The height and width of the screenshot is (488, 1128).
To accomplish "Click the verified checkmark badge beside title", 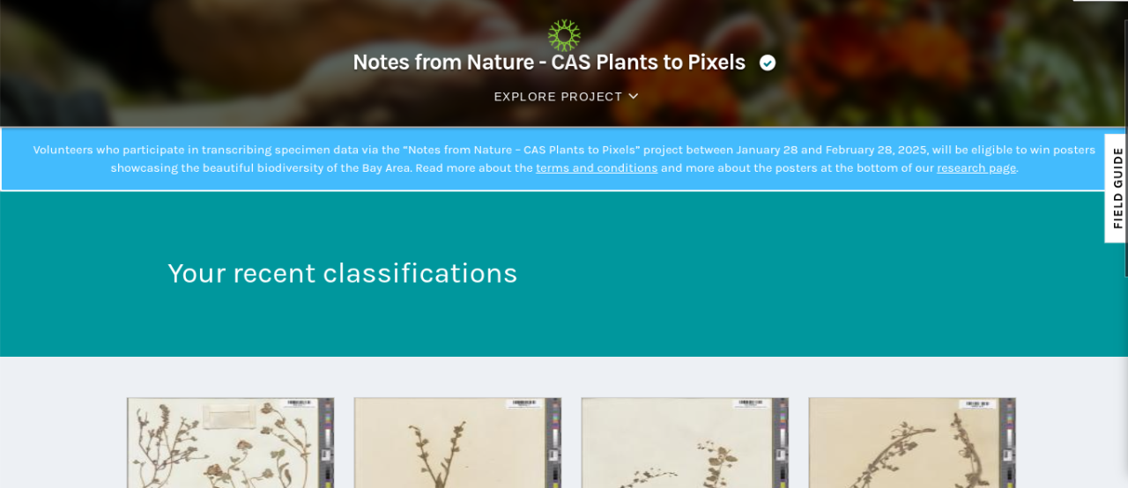I will [768, 63].
